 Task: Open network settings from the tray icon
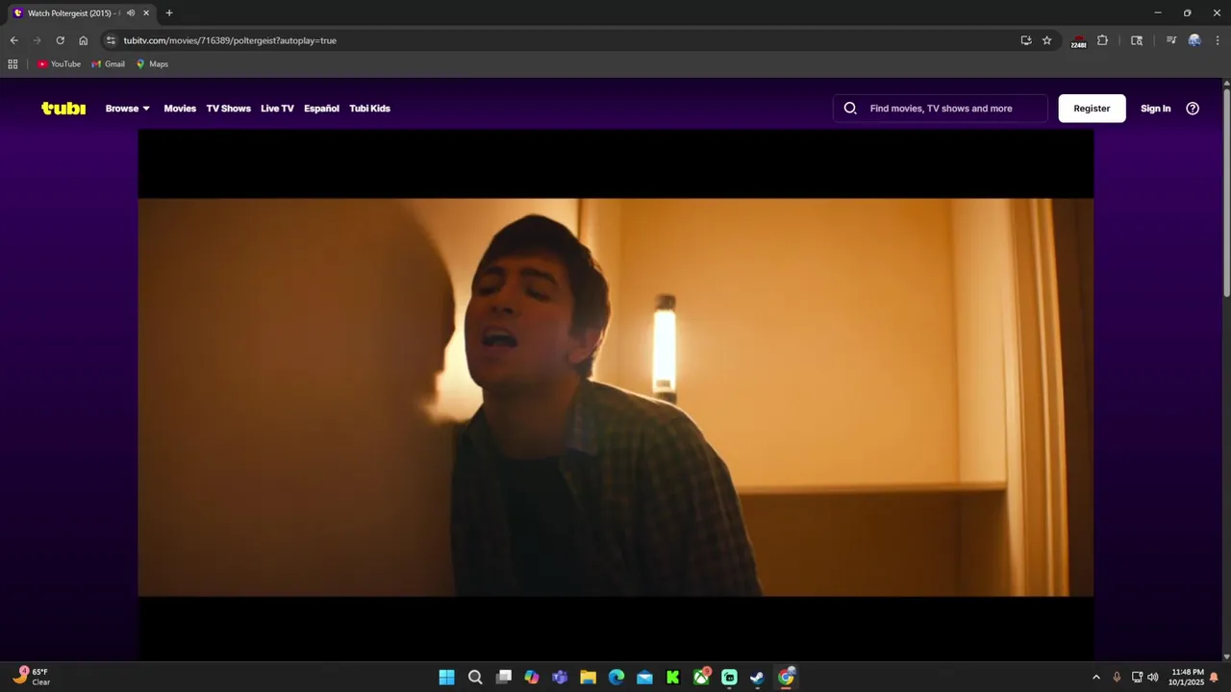pos(1137,678)
